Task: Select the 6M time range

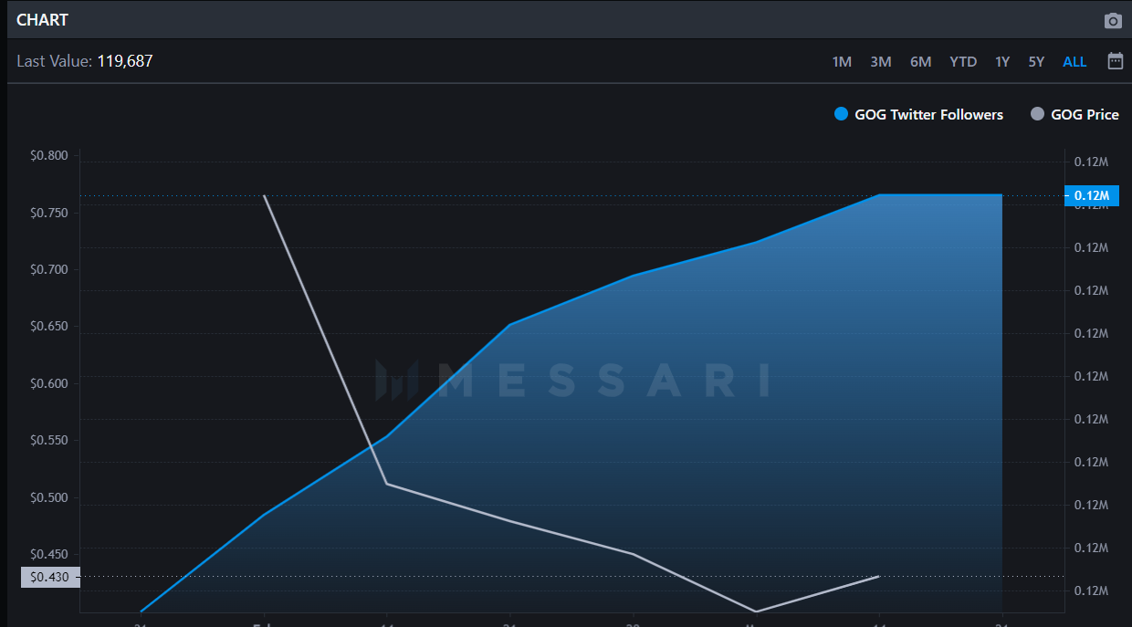Action: (x=920, y=62)
